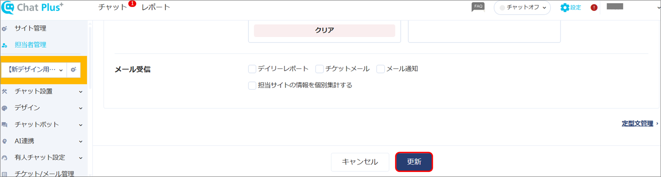Click the Chat Plus logo

(x=32, y=8)
